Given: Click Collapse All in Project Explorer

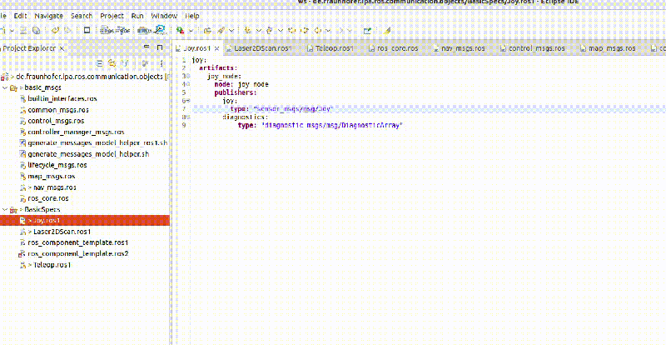Looking at the screenshot, I should 99,63.
